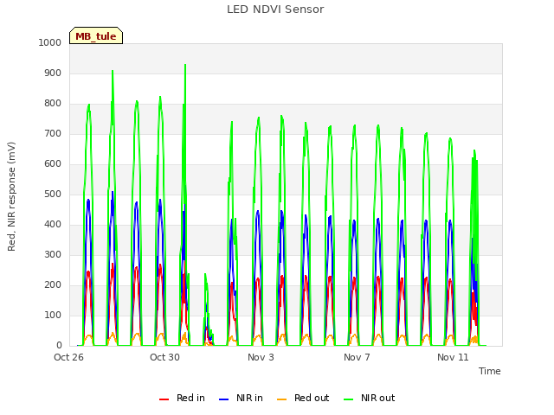The width and height of the screenshot is (554, 415).
Task: Click the Oct 30 x-axis label
Action: coord(164,357)
